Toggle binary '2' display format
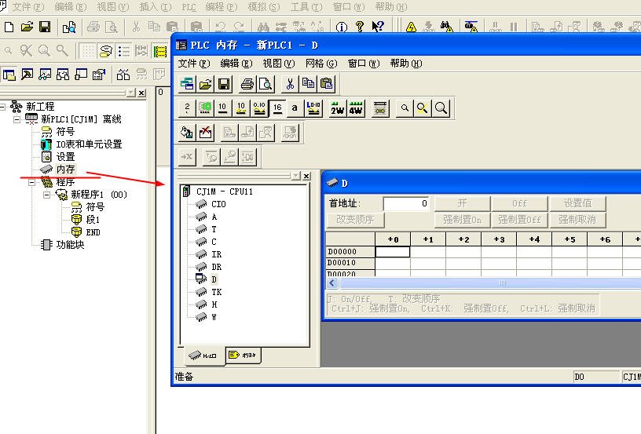The width and height of the screenshot is (641, 434). [x=186, y=108]
